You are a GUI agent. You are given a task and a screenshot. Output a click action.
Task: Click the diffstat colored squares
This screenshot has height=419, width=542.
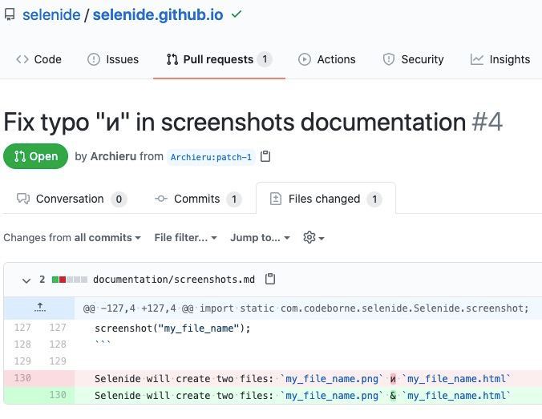point(70,280)
